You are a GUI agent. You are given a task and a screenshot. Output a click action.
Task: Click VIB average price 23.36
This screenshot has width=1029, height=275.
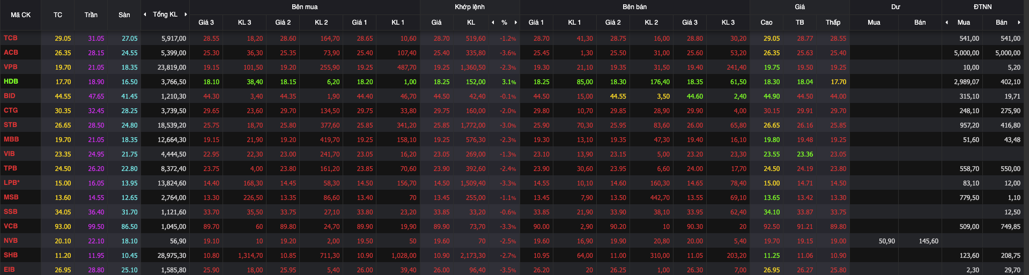pos(805,154)
